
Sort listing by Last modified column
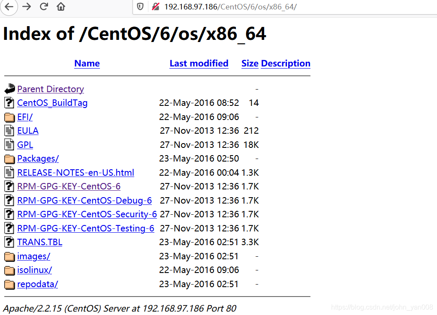click(x=199, y=63)
